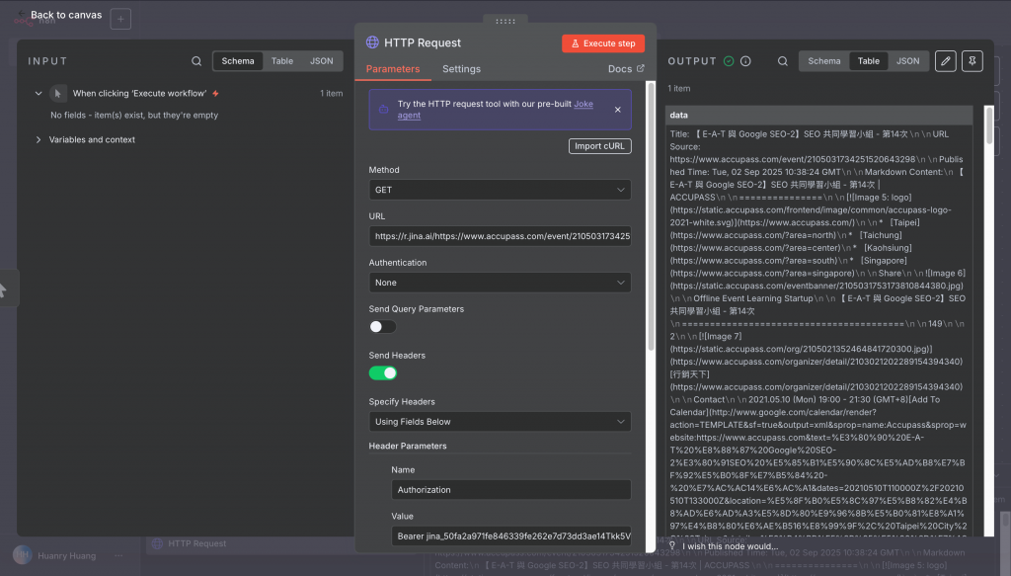Screen dimensions: 1011x576
Task: Switch Output view to JSON
Action: [x=908, y=60]
